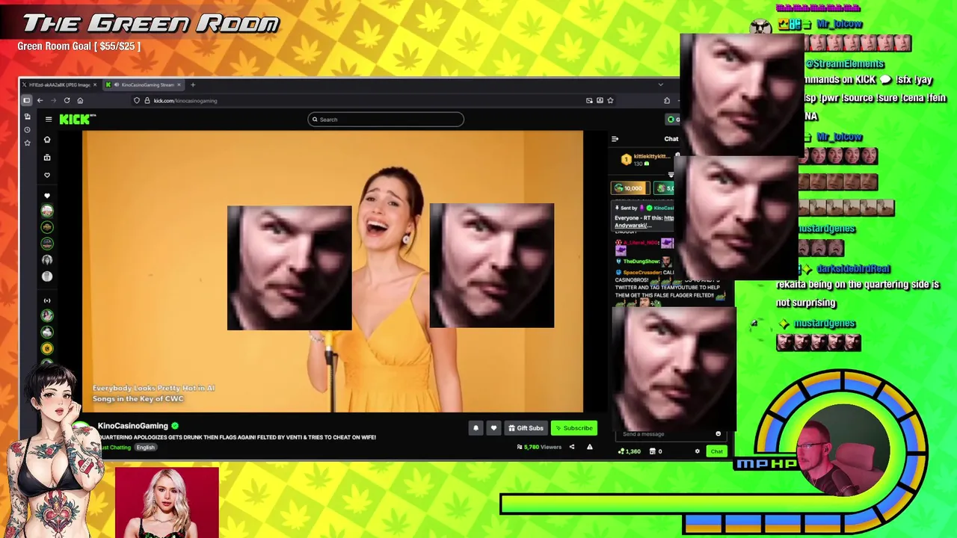Viewport: 957px width, 538px height.
Task: Close the KinoCasinoGaming Stream tab
Action: click(179, 84)
